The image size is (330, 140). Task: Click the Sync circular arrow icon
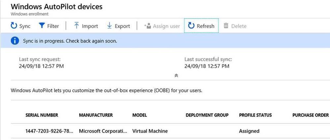[14, 26]
